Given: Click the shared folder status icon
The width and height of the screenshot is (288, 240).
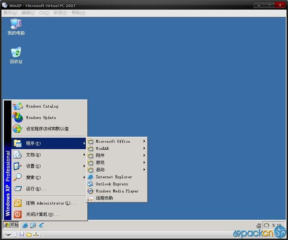Looking at the screenshot, I should (29, 234).
